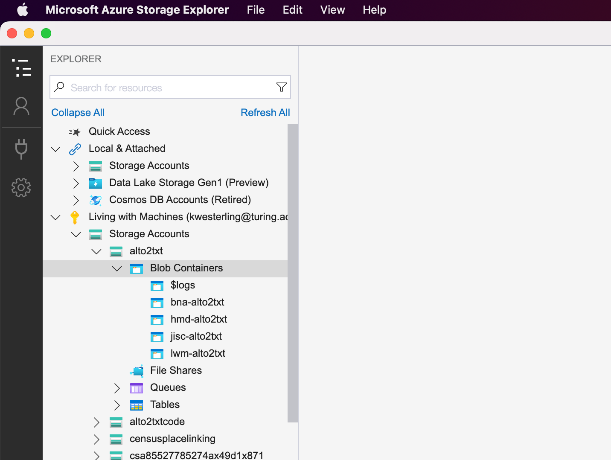Click the Storage Accounts icon under Local & Attached
The height and width of the screenshot is (460, 611).
click(96, 166)
